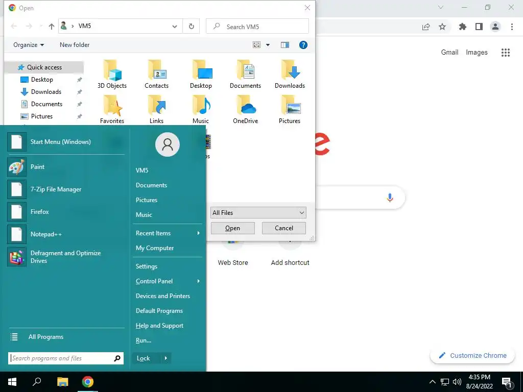Expand the Lock options arrow

coord(166,358)
